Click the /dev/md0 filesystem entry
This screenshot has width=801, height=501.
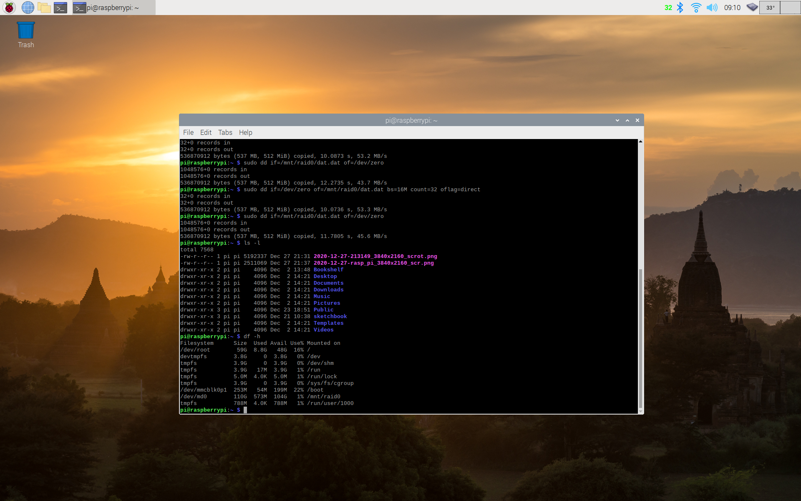[194, 397]
